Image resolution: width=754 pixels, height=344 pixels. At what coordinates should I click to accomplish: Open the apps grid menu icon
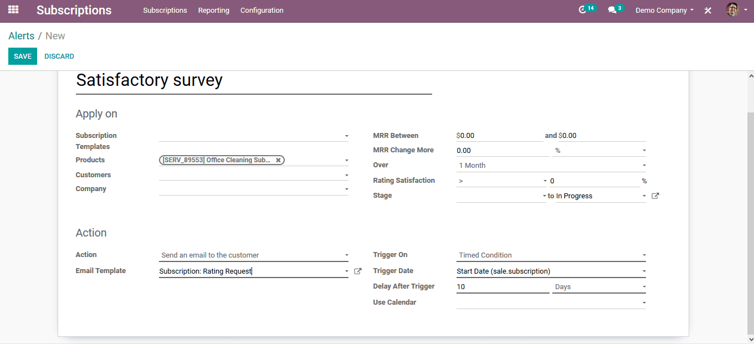pos(13,10)
